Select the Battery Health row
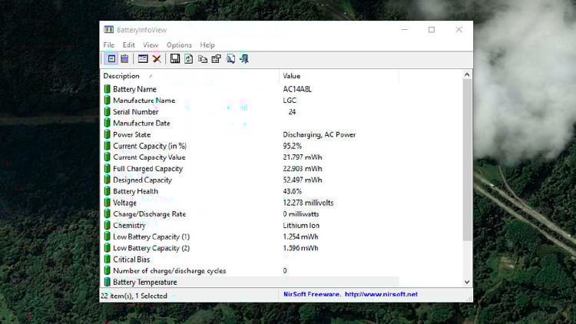Viewport: 576px width, 324px height. [250, 191]
